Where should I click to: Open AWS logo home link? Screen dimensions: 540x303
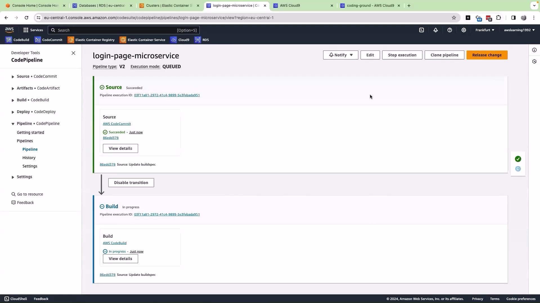pos(9,30)
